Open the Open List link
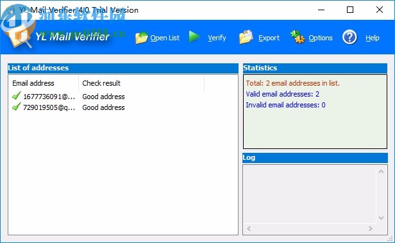Screen dimensions: 395x243 click(x=165, y=38)
